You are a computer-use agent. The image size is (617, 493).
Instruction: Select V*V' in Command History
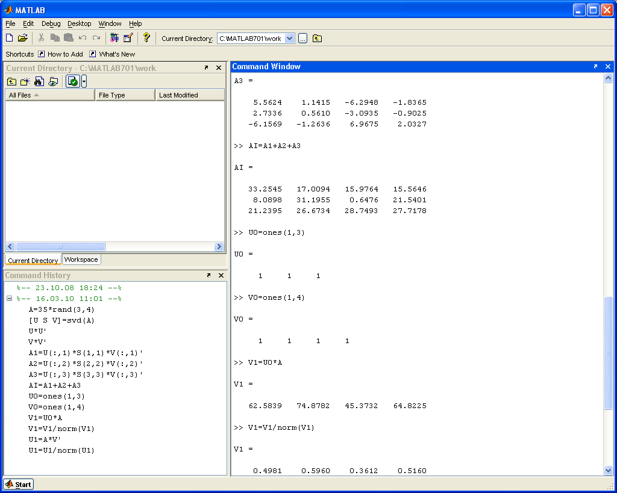(37, 342)
